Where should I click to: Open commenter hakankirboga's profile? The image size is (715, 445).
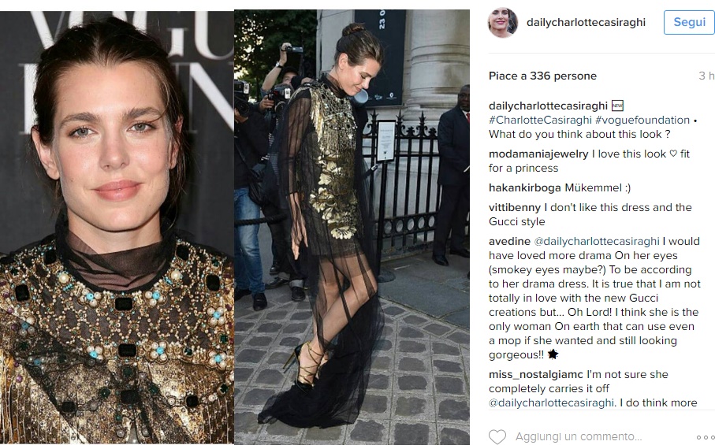525,187
